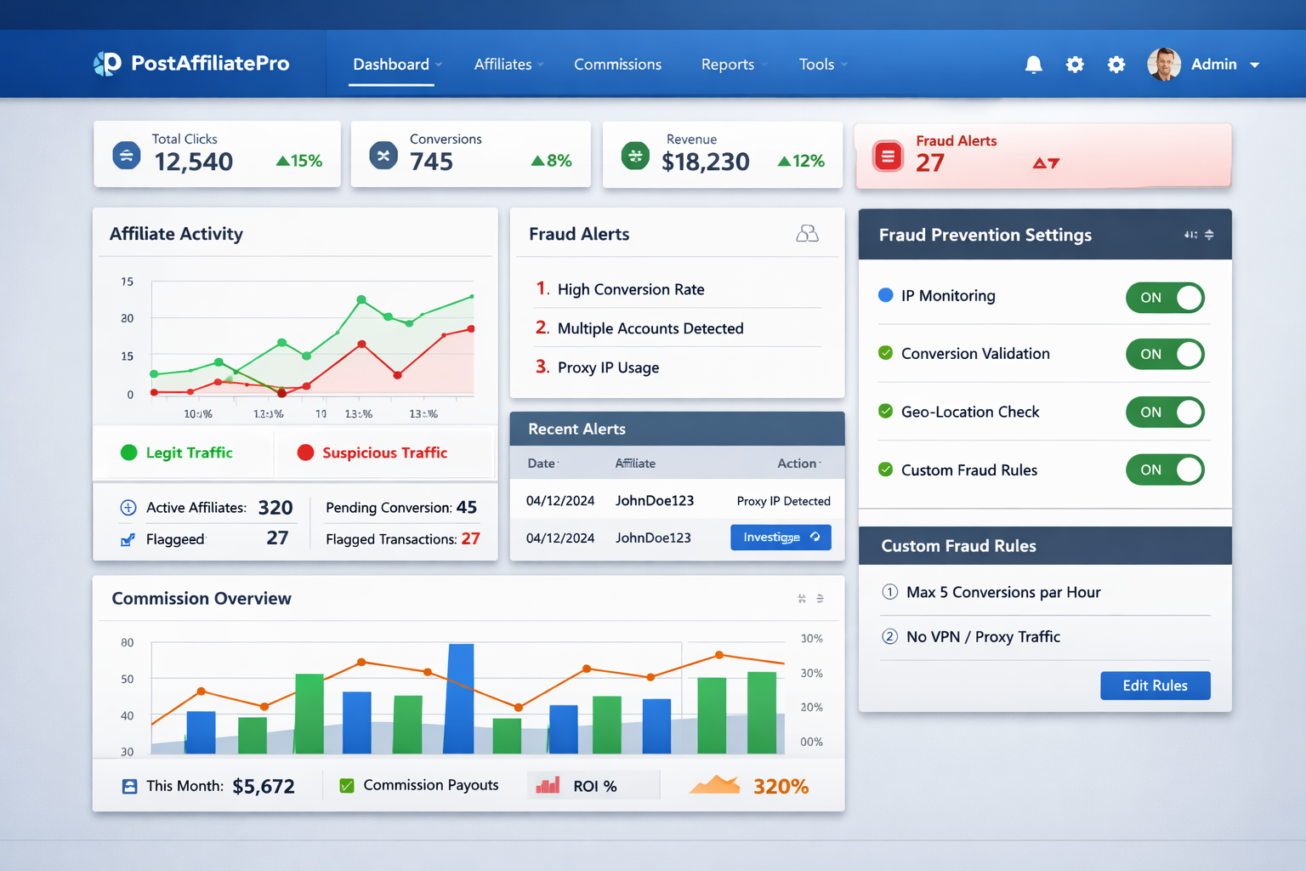1306x871 pixels.
Task: Go to the Commissions menu item
Action: 617,64
